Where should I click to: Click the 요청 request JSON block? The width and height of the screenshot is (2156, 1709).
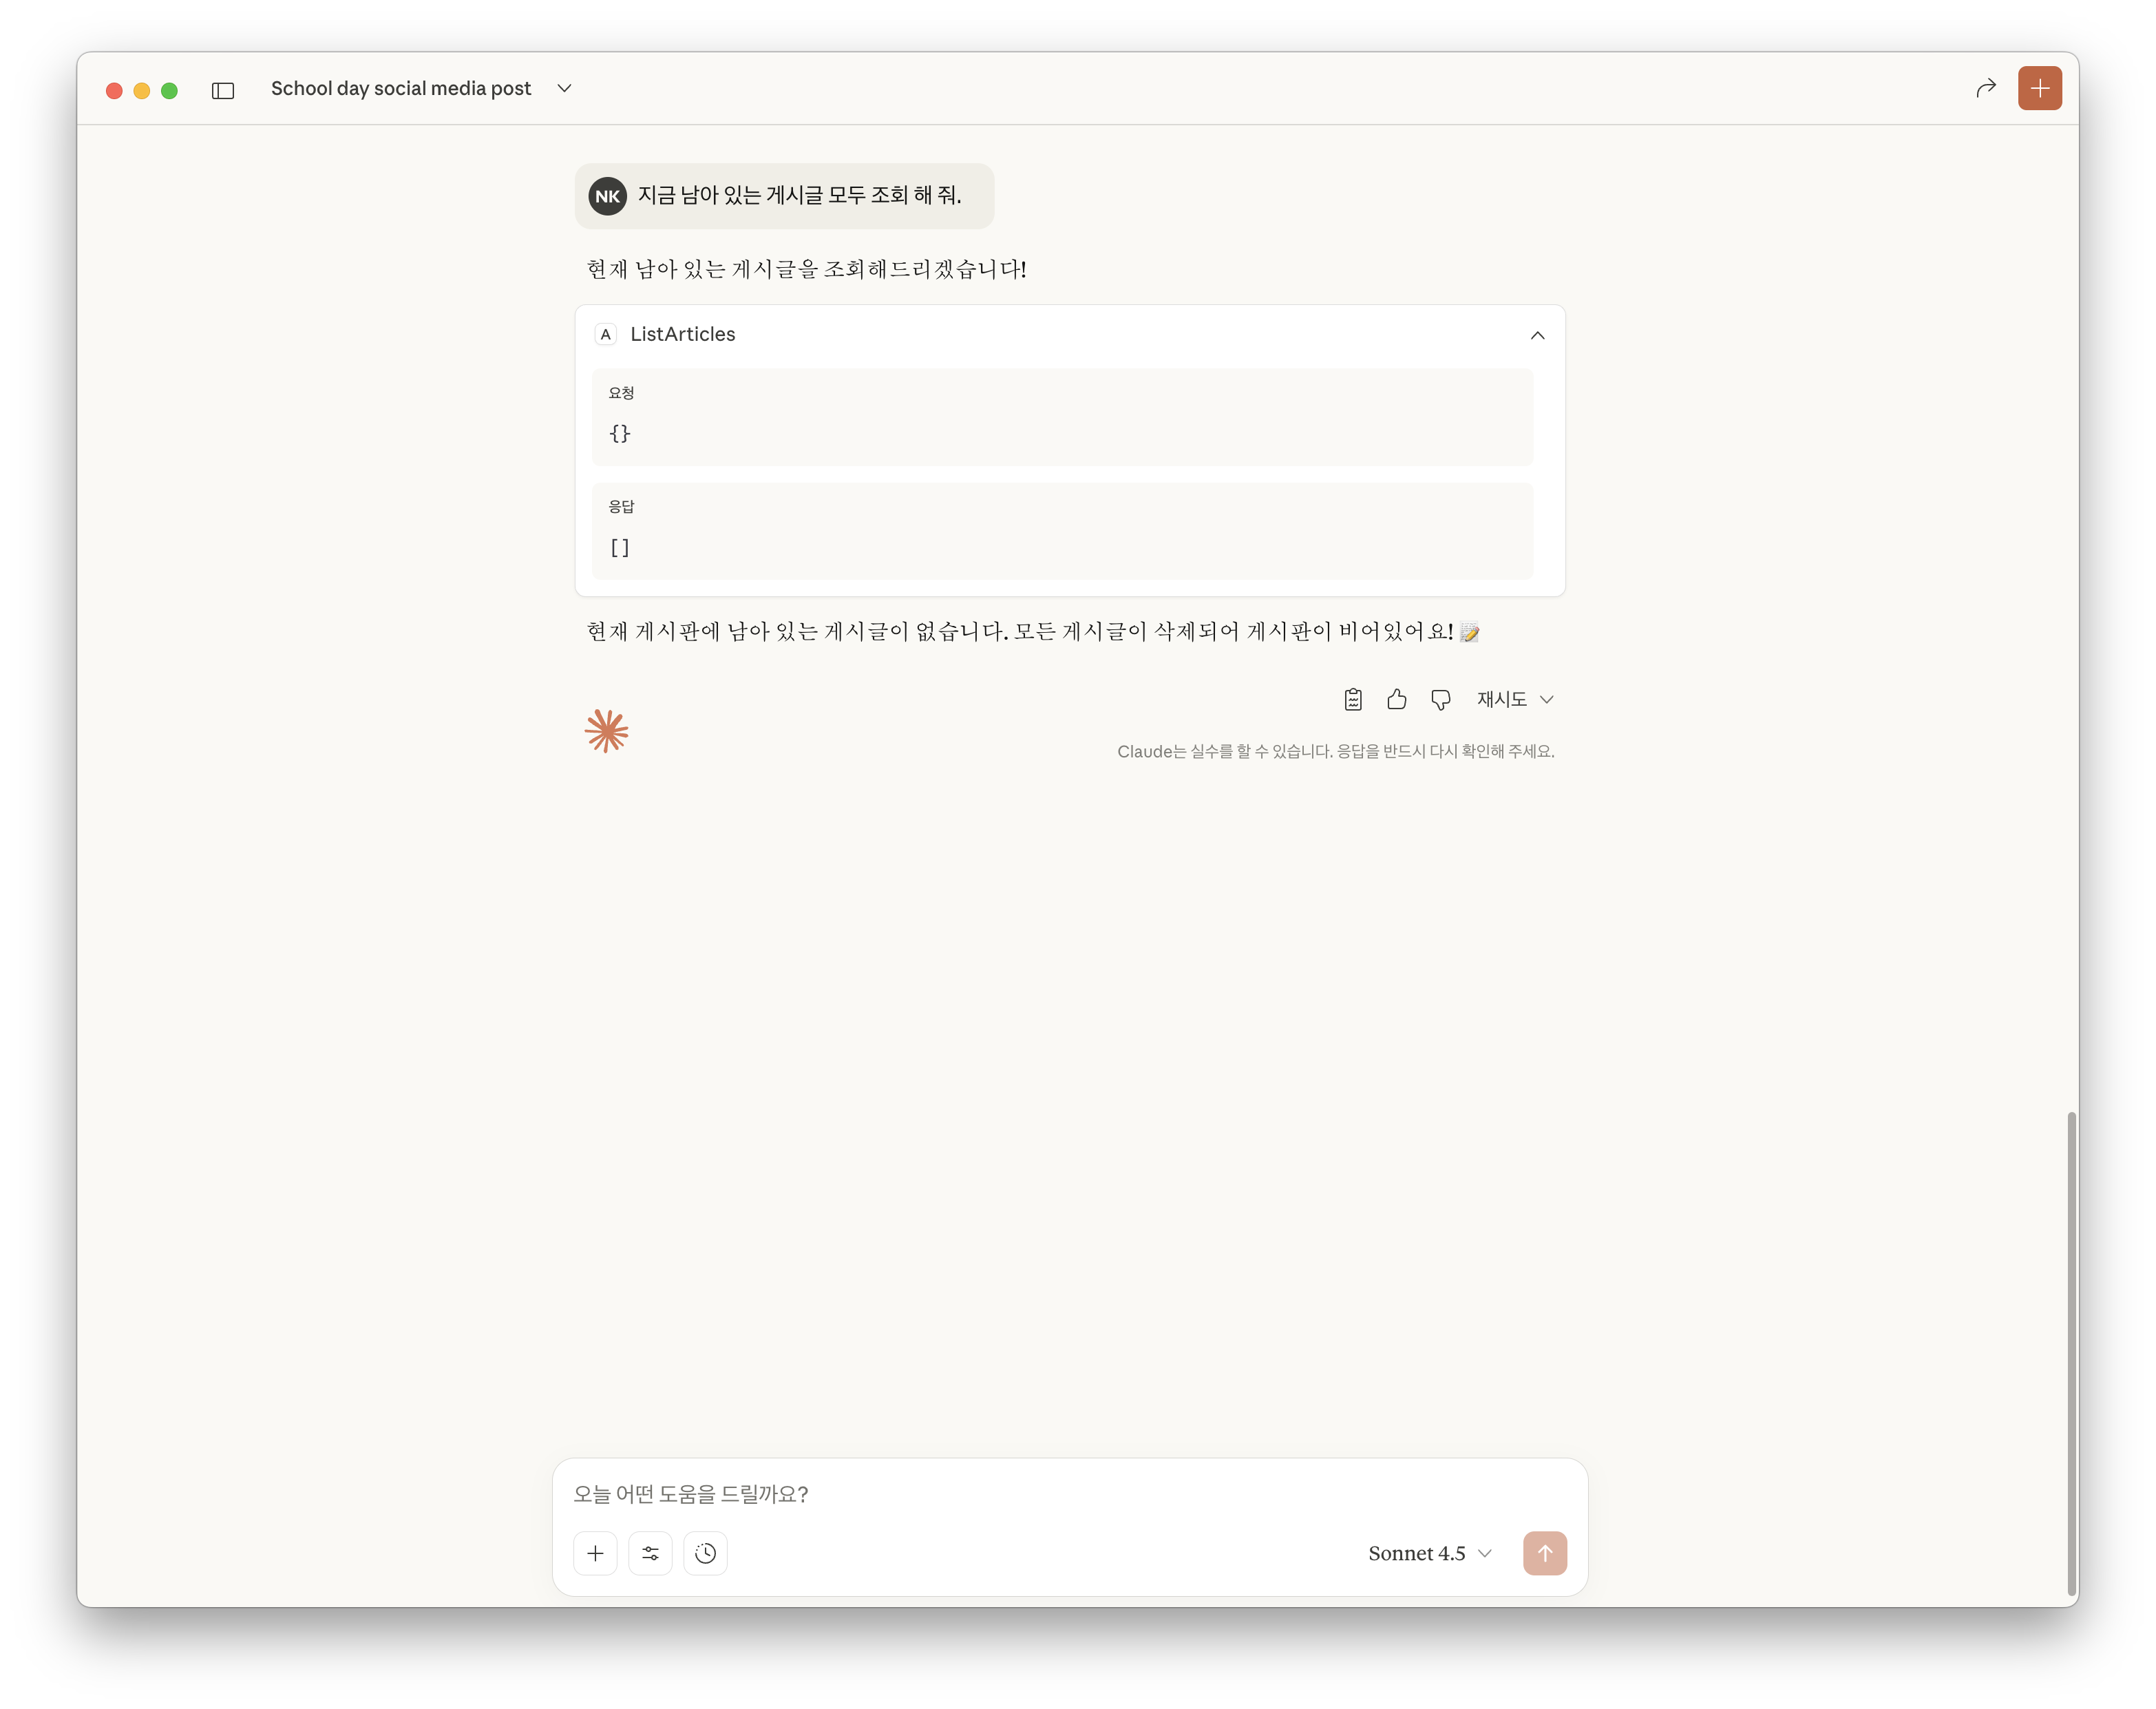[1062, 417]
